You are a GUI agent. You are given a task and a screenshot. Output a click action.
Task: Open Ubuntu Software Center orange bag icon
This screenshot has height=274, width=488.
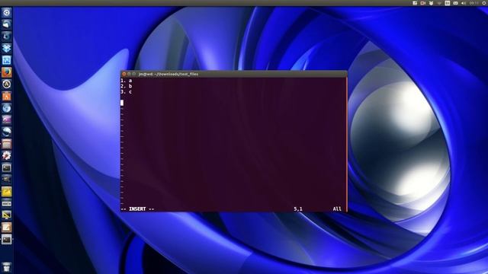coord(7,96)
